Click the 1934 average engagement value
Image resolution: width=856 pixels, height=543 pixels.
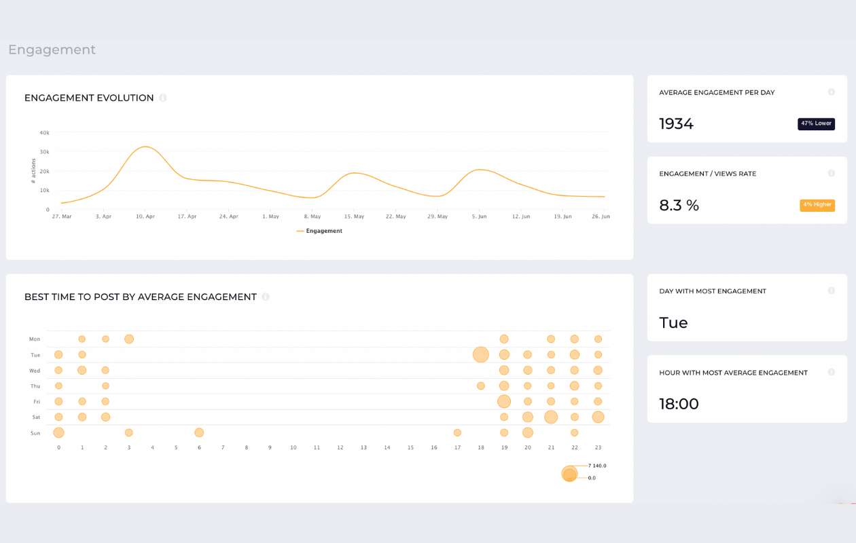676,124
